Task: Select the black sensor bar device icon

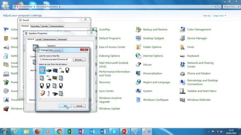Action: 55,94
